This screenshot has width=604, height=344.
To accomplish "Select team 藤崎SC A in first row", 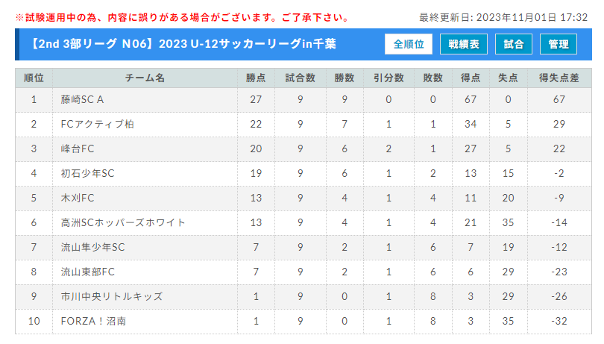I will point(82,99).
